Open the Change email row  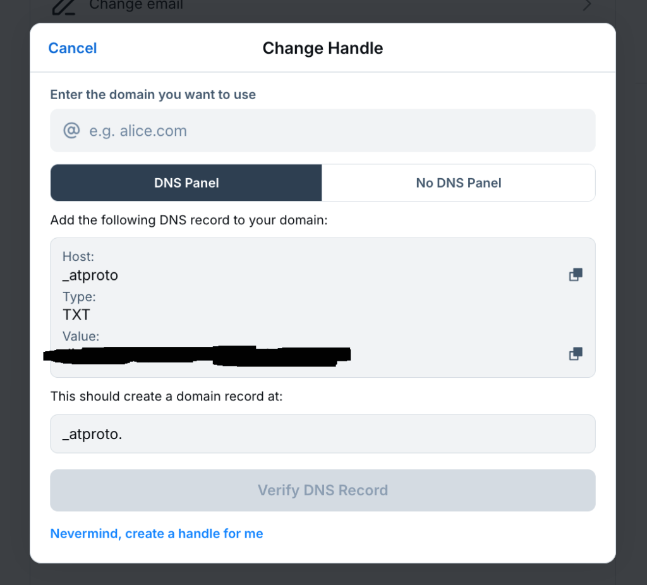point(316,5)
